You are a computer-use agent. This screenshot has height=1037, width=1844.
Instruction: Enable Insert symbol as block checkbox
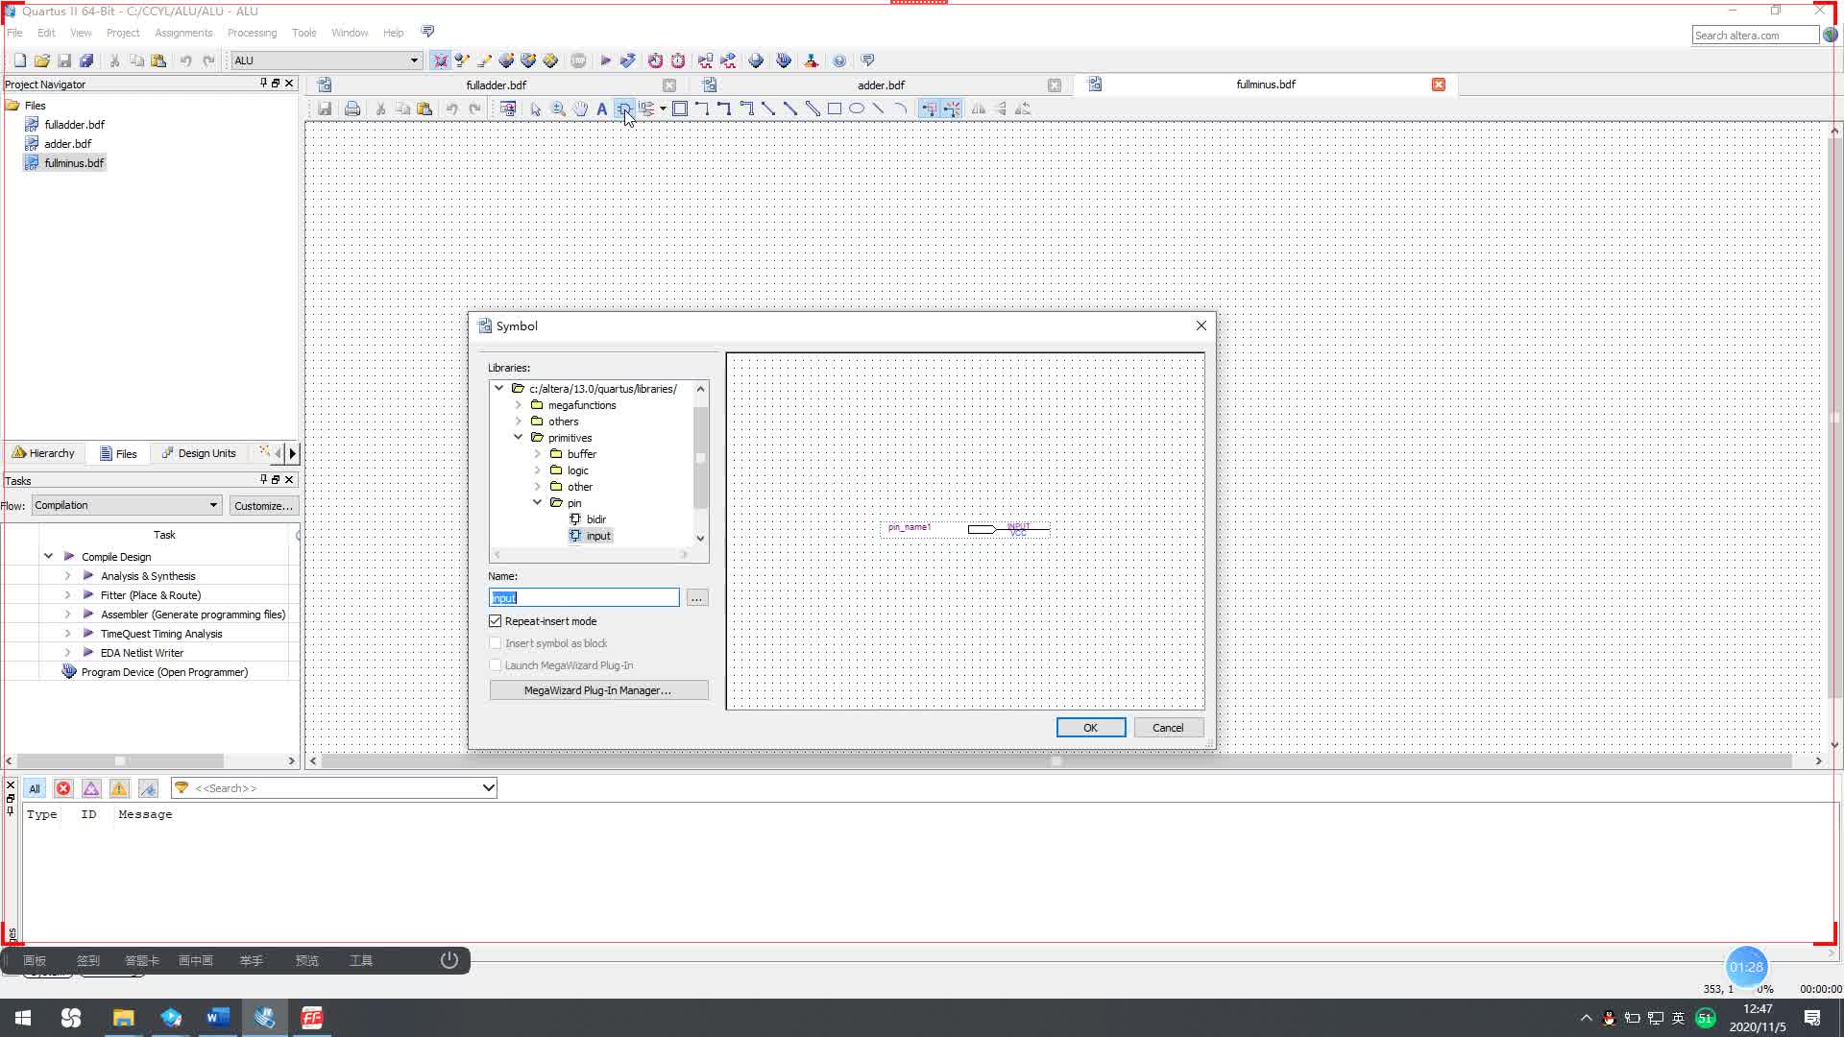[x=496, y=642]
